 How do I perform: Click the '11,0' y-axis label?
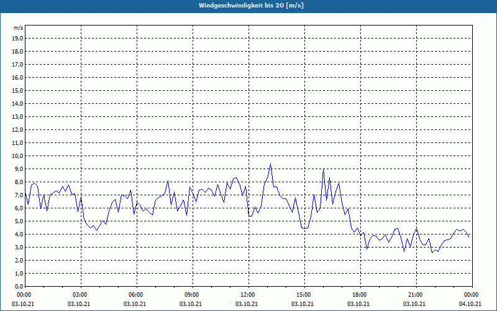[x=17, y=143]
